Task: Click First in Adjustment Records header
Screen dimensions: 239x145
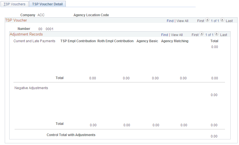Action: pyautogui.click(x=195, y=35)
